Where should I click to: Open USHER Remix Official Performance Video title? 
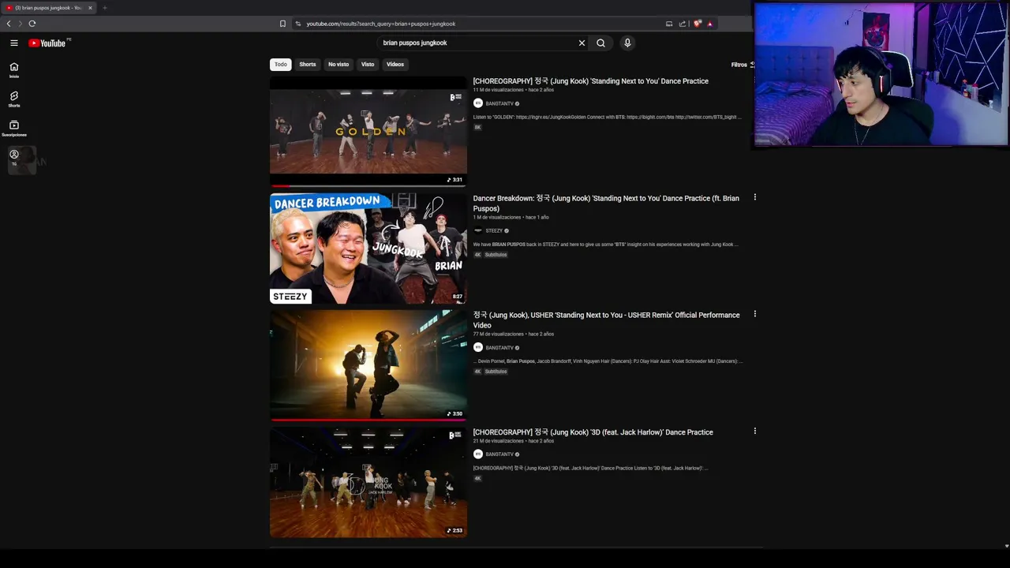click(x=606, y=320)
